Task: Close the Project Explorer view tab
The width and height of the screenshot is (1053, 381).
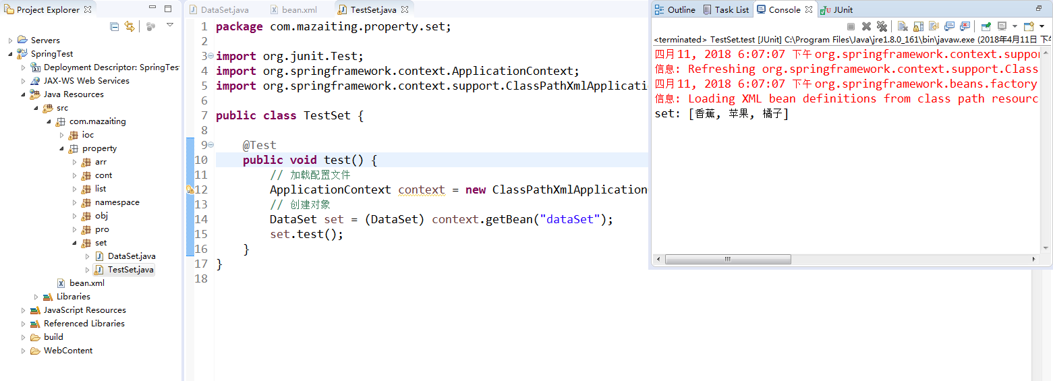Action: [x=88, y=9]
